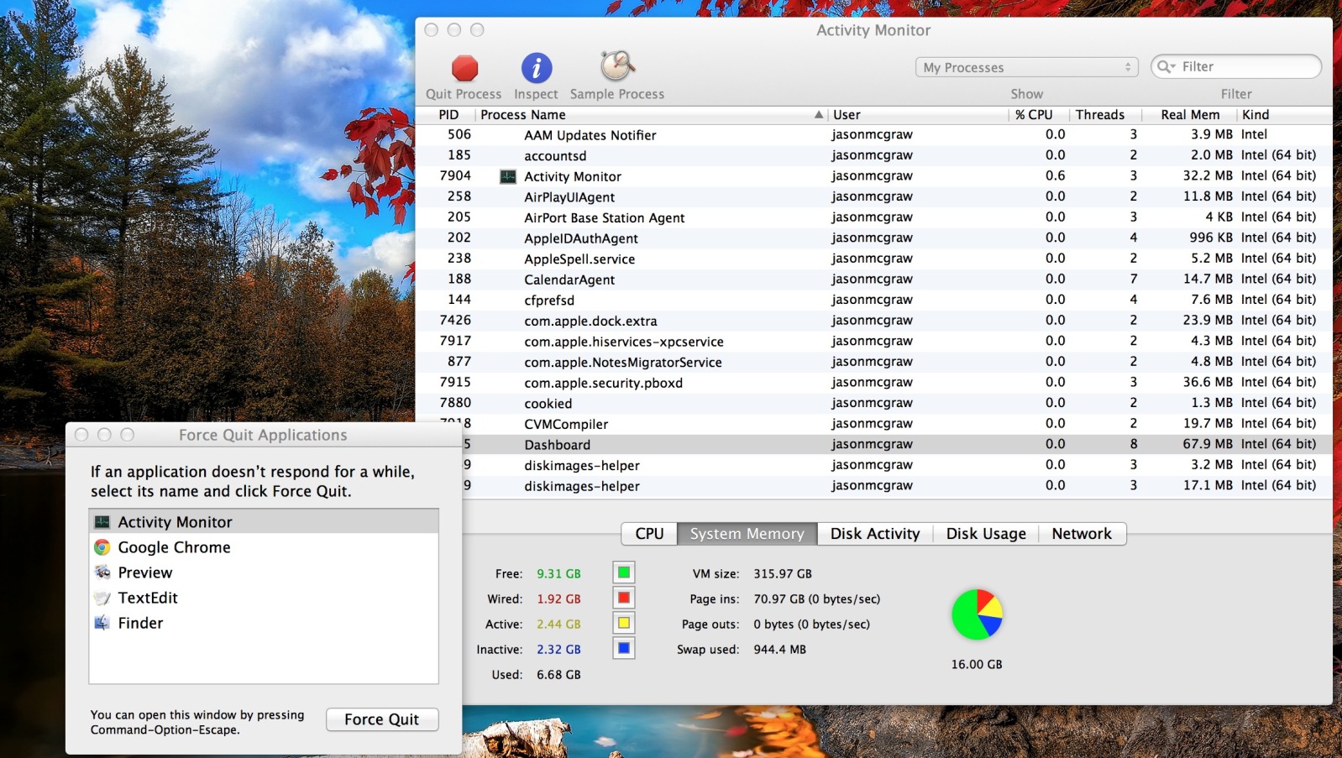The image size is (1342, 758).
Task: Sort by the Real Mem column header
Action: pos(1190,115)
